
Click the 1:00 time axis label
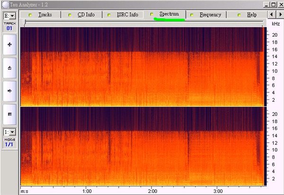point(87,191)
